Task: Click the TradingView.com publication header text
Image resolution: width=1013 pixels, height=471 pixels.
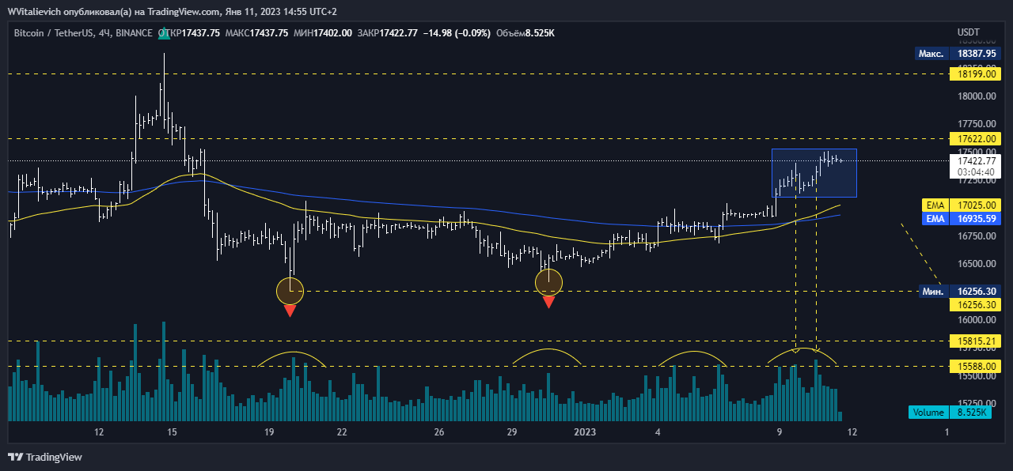Action: point(172,12)
